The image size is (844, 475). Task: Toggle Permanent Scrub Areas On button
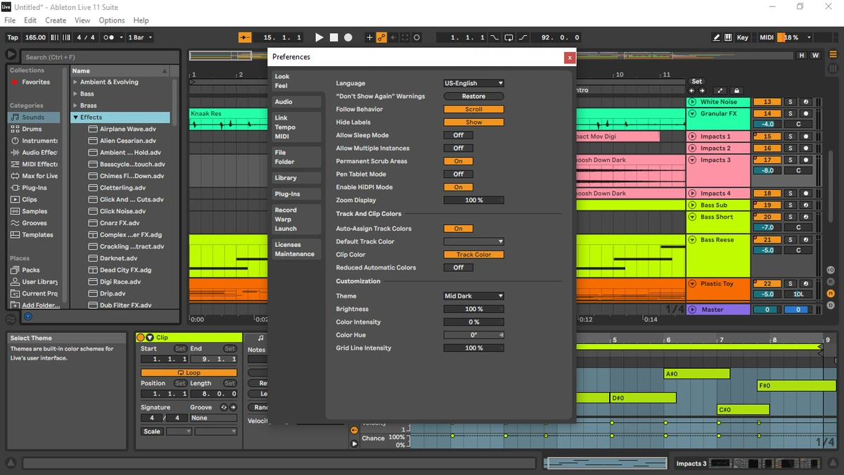[459, 161]
